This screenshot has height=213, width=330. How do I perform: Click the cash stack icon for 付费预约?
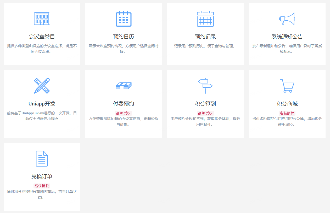pyautogui.click(x=124, y=86)
